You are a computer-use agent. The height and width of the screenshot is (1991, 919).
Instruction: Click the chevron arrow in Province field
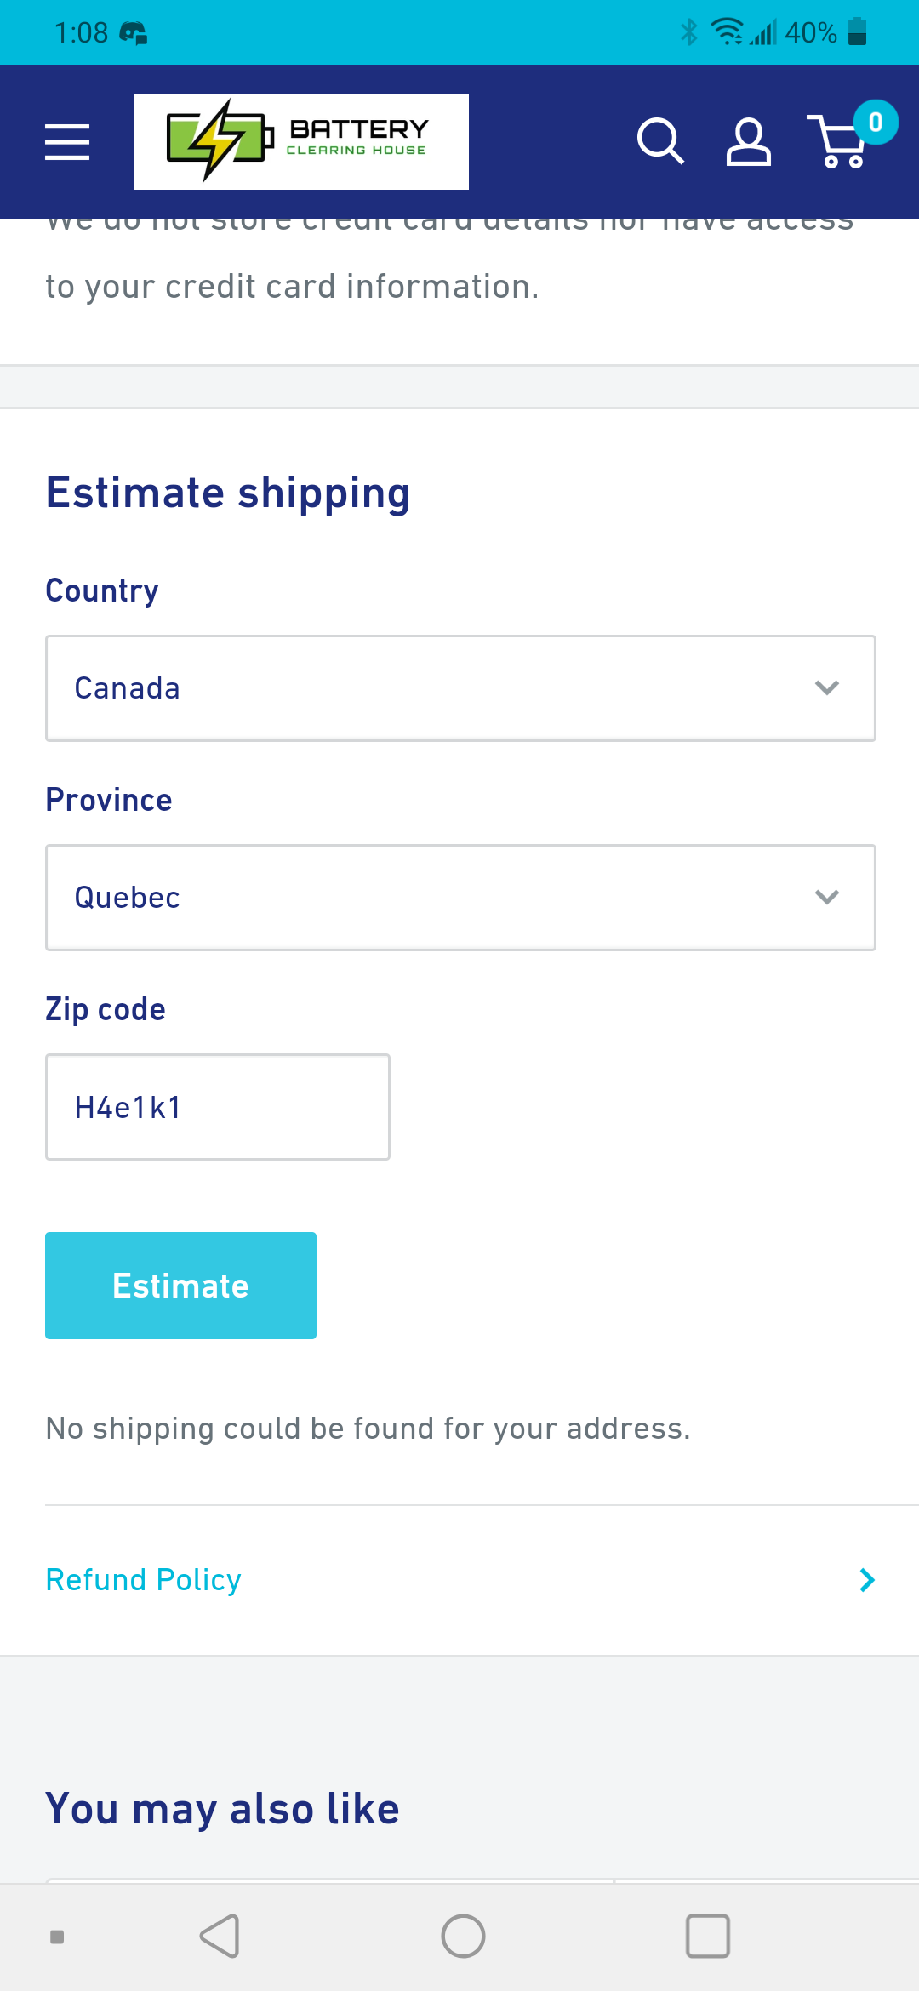(827, 897)
